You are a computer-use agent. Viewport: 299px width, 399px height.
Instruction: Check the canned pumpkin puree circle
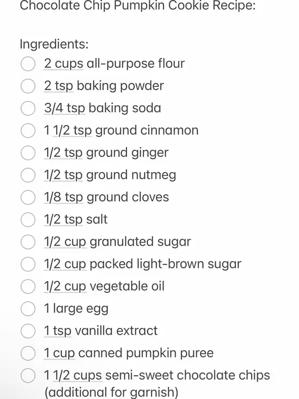pyautogui.click(x=28, y=353)
